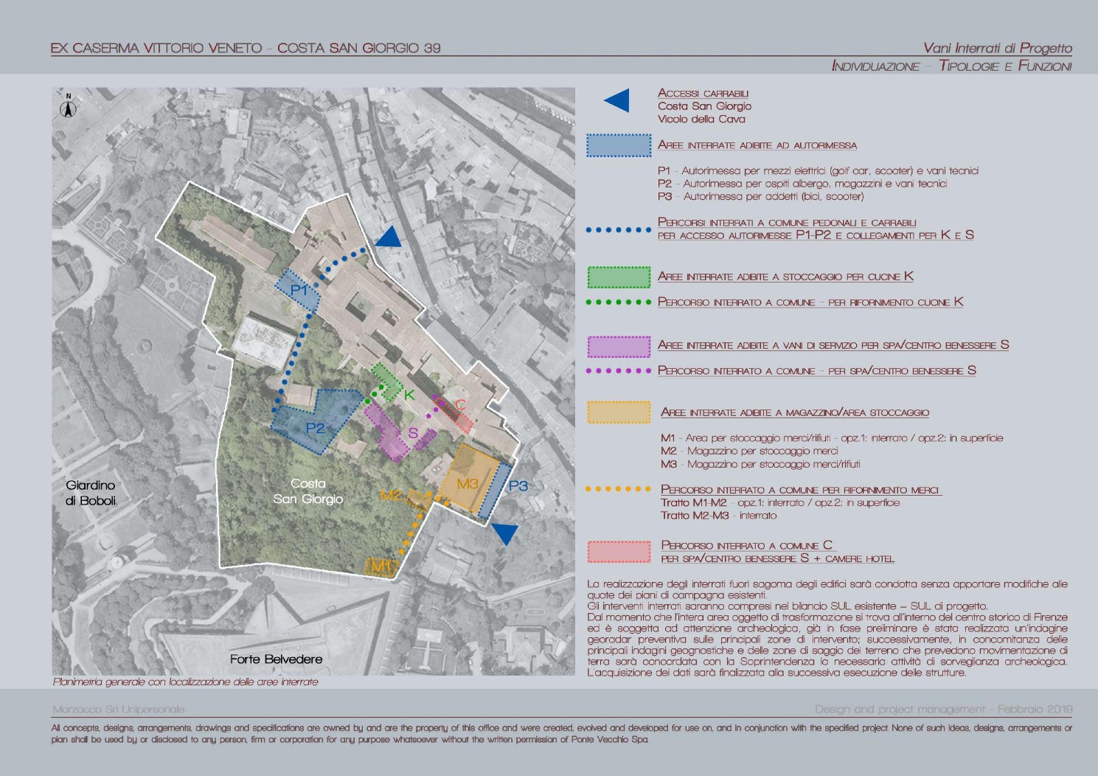Screen dimensions: 1098x776
Task: Select the blue dotted line legend sample
Action: tap(618, 229)
